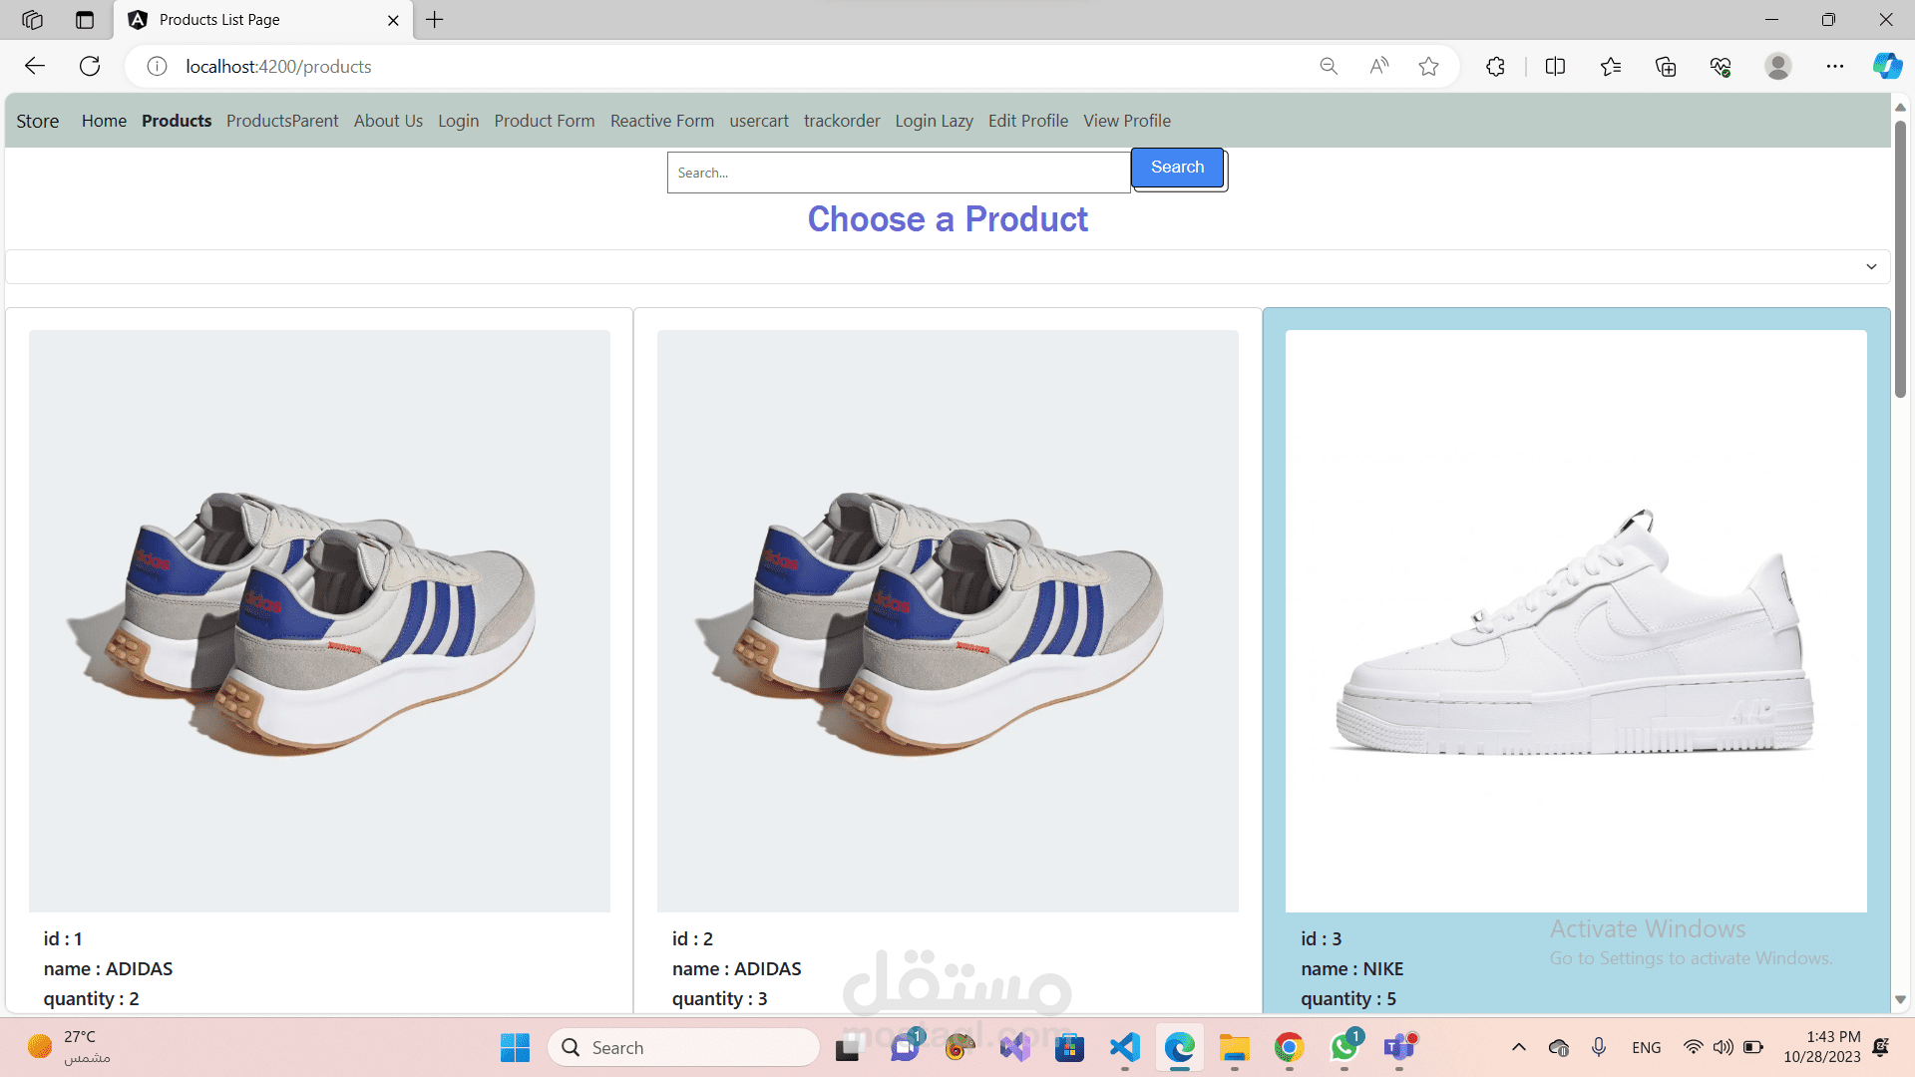1915x1077 pixels.
Task: Open the ProductsParent page
Action: 282,121
